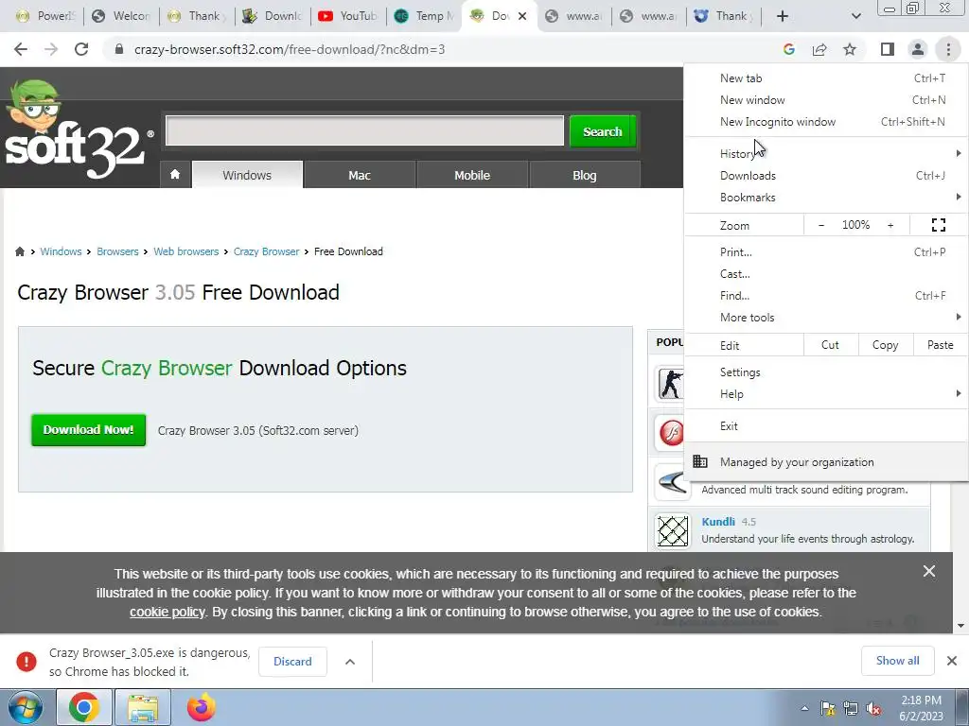Click Managed by your organization
Viewport: 969px width, 726px height.
point(825,461)
